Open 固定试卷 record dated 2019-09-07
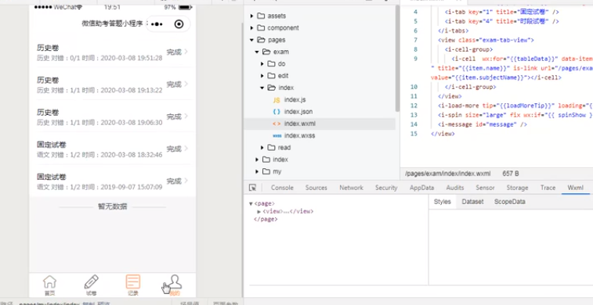 tap(112, 181)
